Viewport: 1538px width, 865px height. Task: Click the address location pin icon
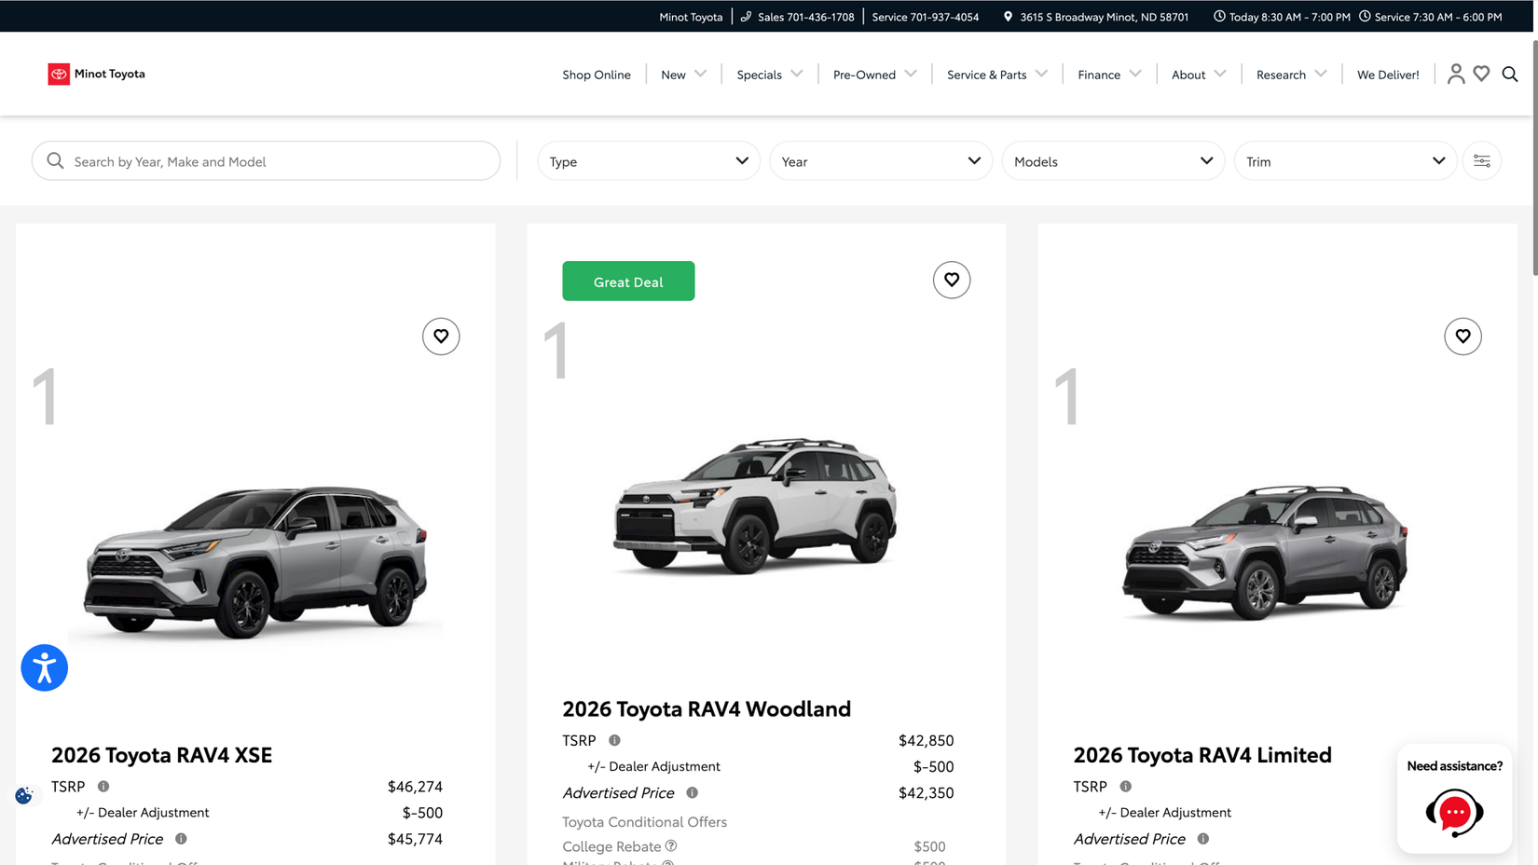1008,16
